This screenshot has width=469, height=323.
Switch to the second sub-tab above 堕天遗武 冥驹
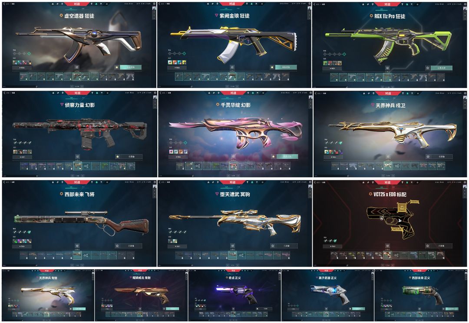pos(238,187)
